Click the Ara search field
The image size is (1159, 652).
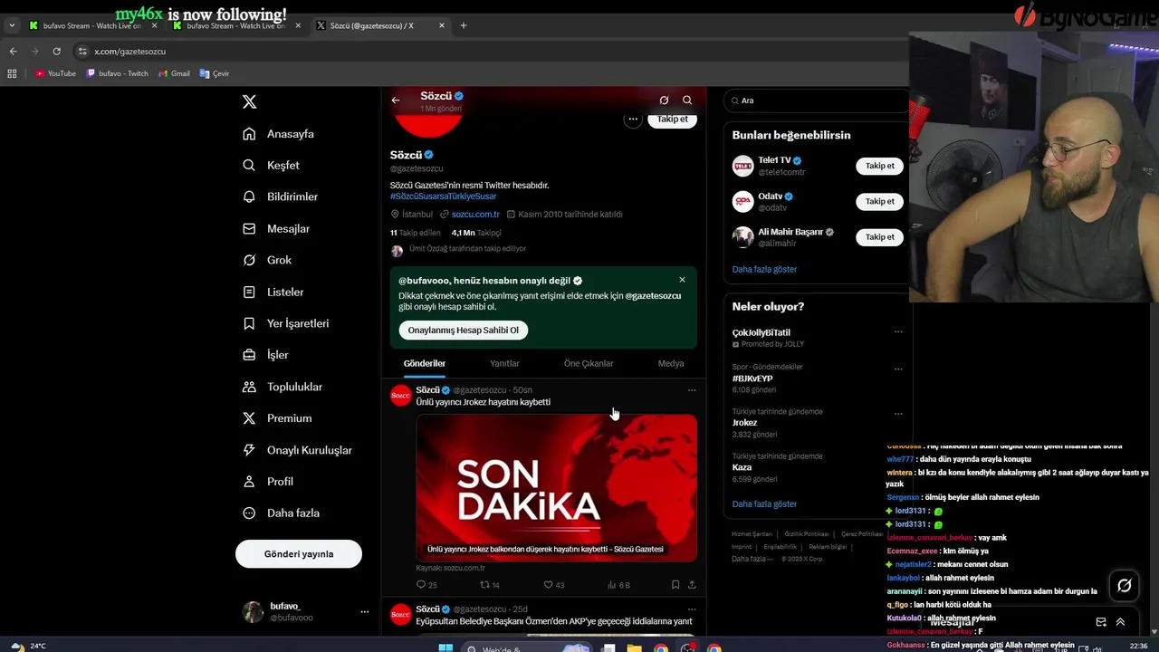coord(815,101)
